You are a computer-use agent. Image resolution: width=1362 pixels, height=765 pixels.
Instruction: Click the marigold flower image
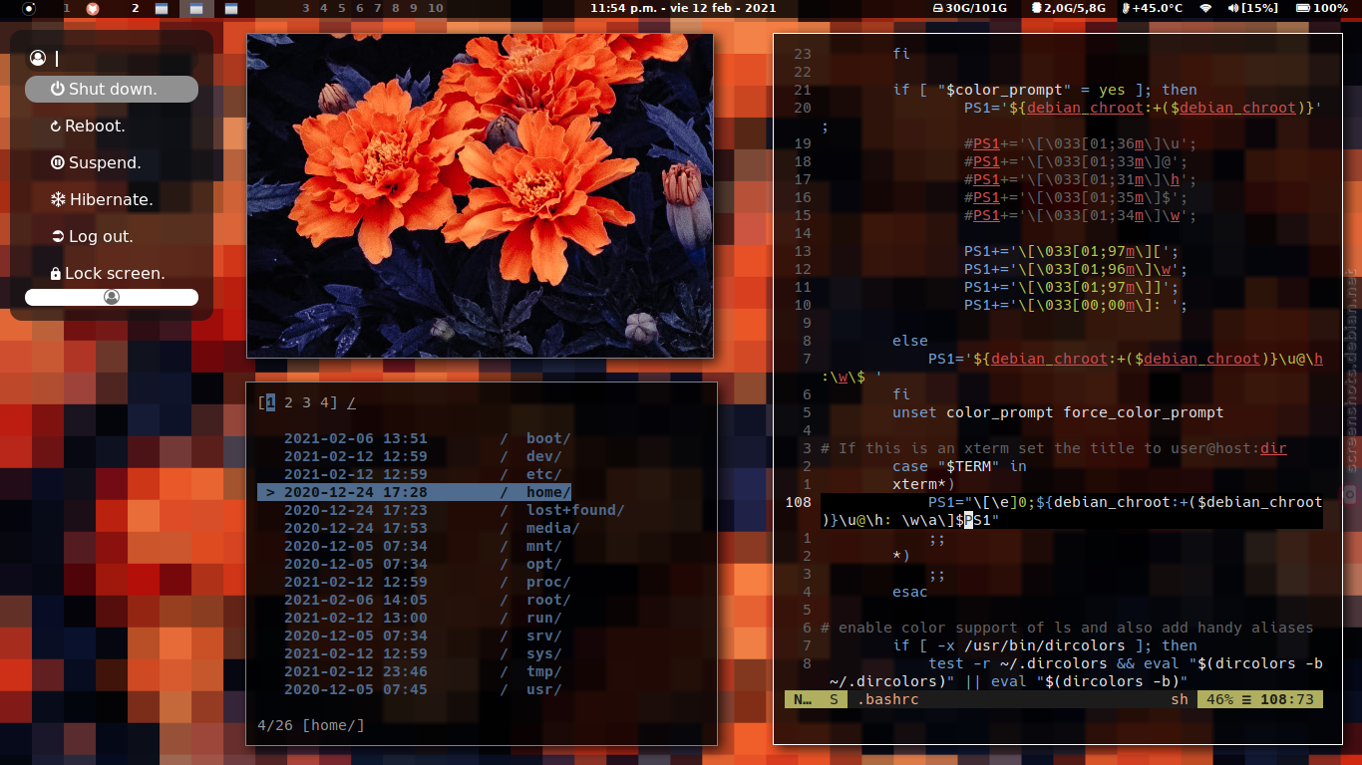click(x=481, y=195)
